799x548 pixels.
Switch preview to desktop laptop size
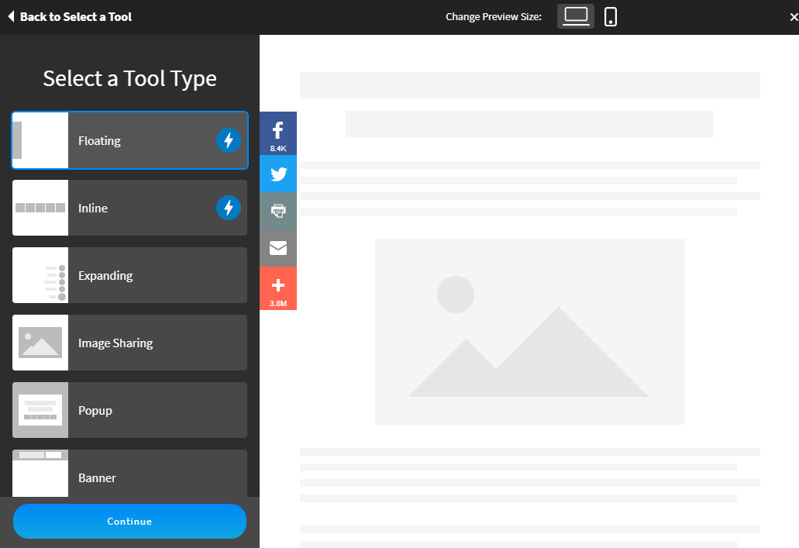coord(575,16)
